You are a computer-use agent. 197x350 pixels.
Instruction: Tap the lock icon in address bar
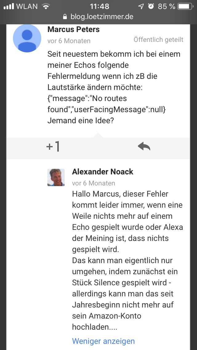pos(65,17)
